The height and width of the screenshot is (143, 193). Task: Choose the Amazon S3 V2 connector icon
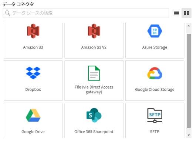tap(94, 31)
